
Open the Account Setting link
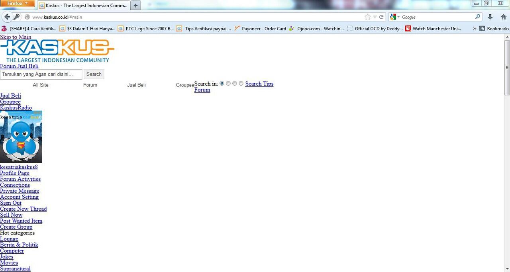coord(19,197)
